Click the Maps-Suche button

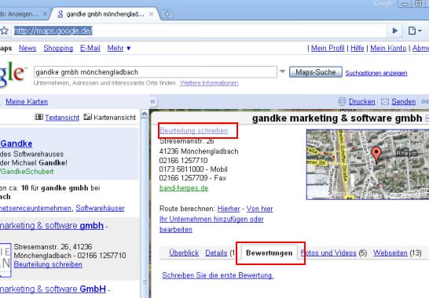pyautogui.click(x=315, y=72)
